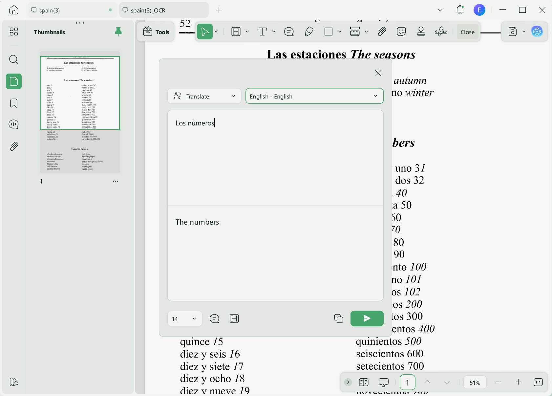
Task: Switch to spain(3) tab
Action: [72, 10]
